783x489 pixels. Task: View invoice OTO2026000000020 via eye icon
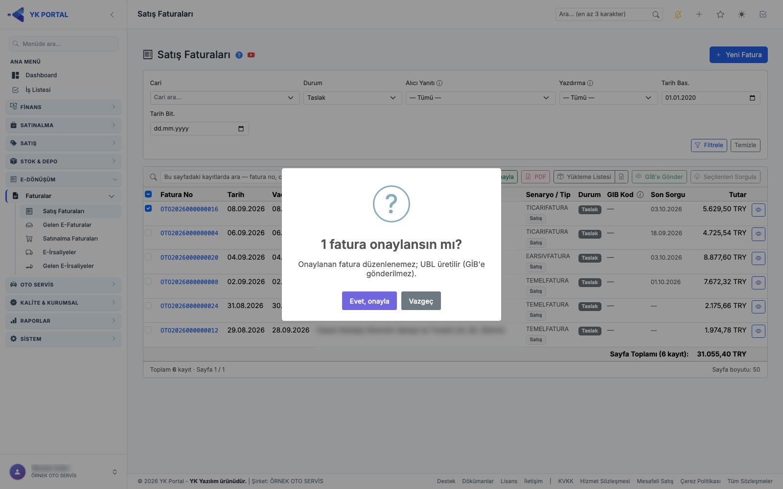click(x=759, y=258)
